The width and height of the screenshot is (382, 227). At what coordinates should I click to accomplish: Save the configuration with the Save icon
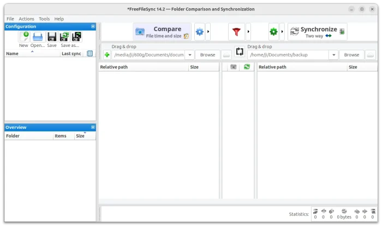[52, 37]
